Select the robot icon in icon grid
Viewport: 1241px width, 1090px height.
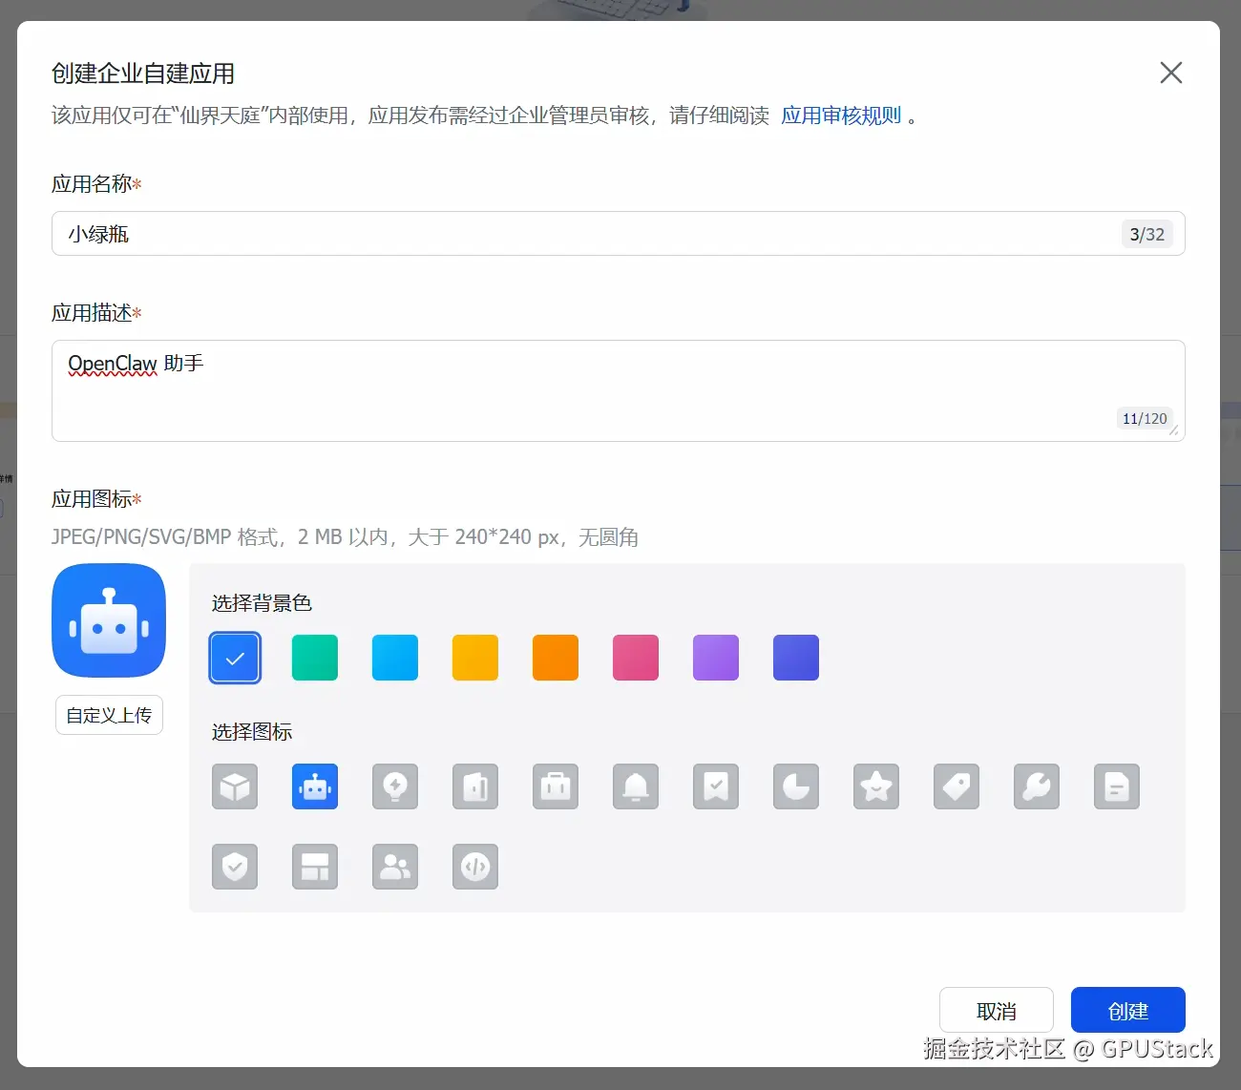315,786
